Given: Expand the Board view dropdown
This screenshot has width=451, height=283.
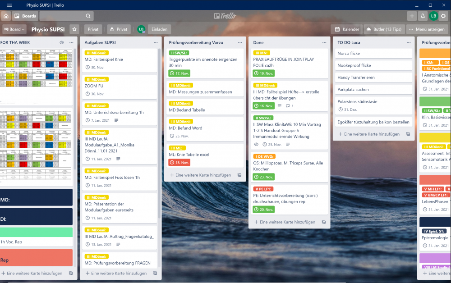Looking at the screenshot, I should (x=14, y=29).
